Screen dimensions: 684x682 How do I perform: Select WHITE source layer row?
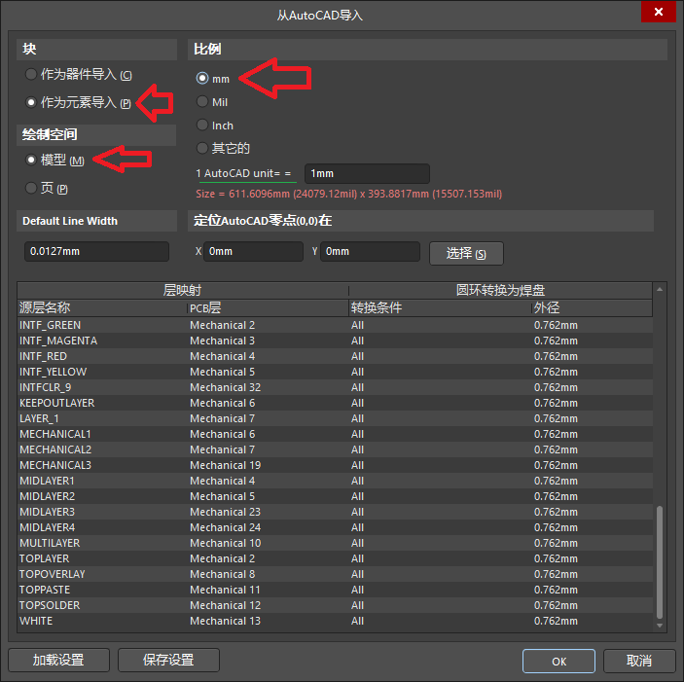pos(335,621)
